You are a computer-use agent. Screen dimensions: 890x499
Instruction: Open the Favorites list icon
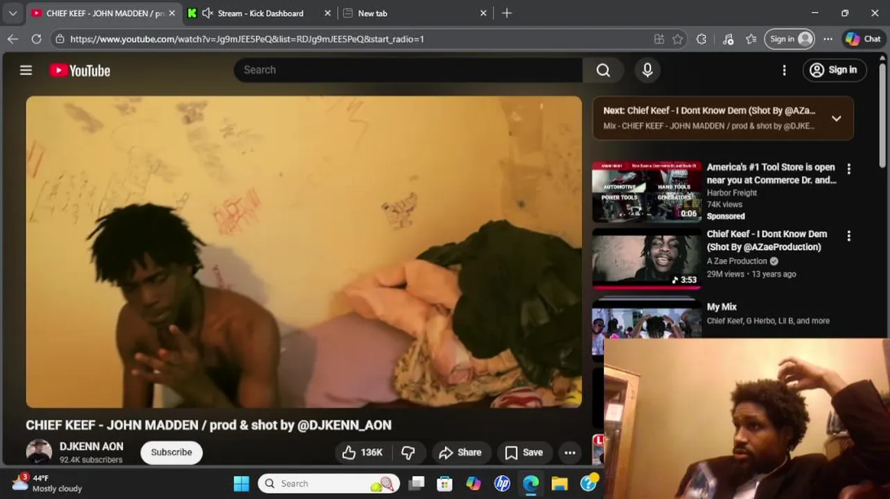point(751,39)
